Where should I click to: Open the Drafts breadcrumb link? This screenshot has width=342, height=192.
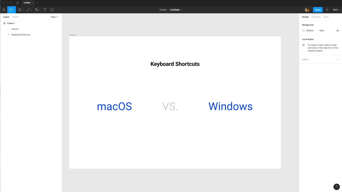(163, 10)
